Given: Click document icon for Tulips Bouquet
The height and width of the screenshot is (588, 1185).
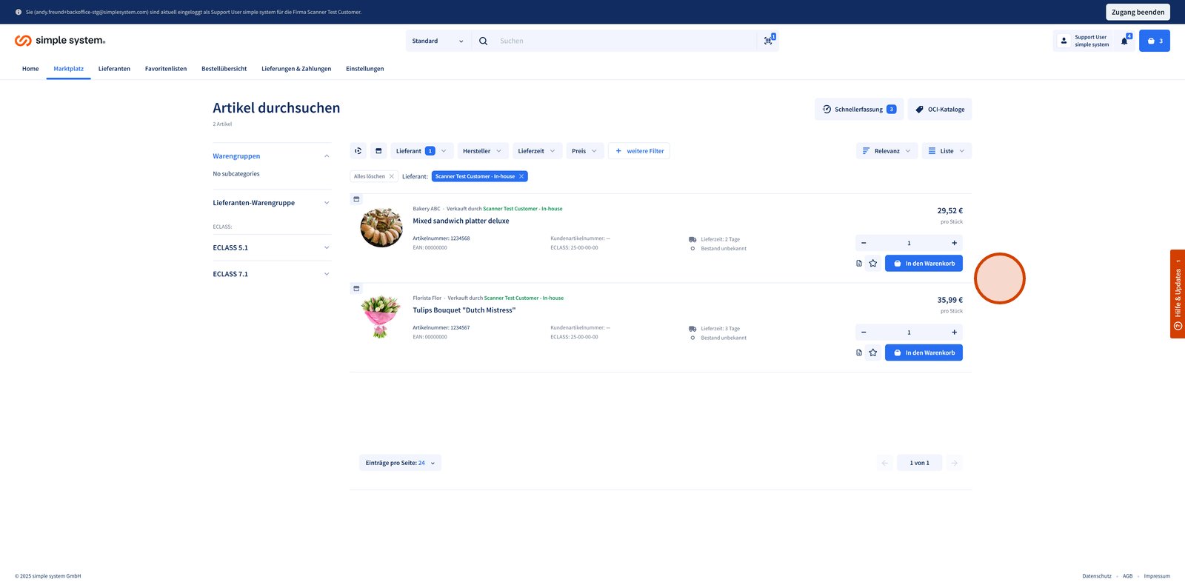Looking at the screenshot, I should 859,353.
